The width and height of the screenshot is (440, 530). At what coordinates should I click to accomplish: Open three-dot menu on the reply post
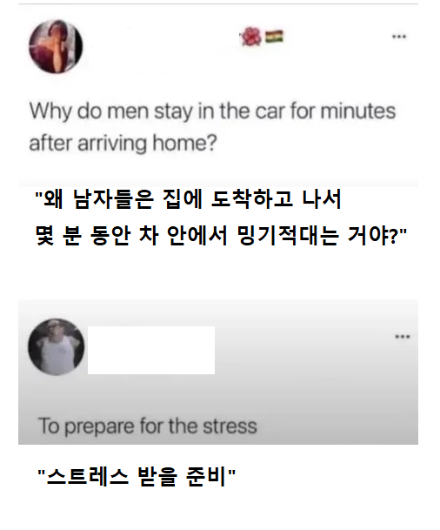click(x=403, y=337)
